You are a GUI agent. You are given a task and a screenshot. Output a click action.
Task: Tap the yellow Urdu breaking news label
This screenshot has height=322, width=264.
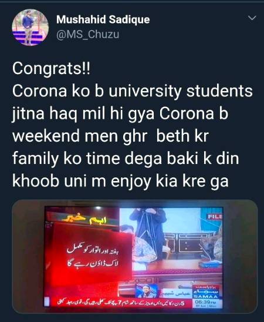point(85,220)
